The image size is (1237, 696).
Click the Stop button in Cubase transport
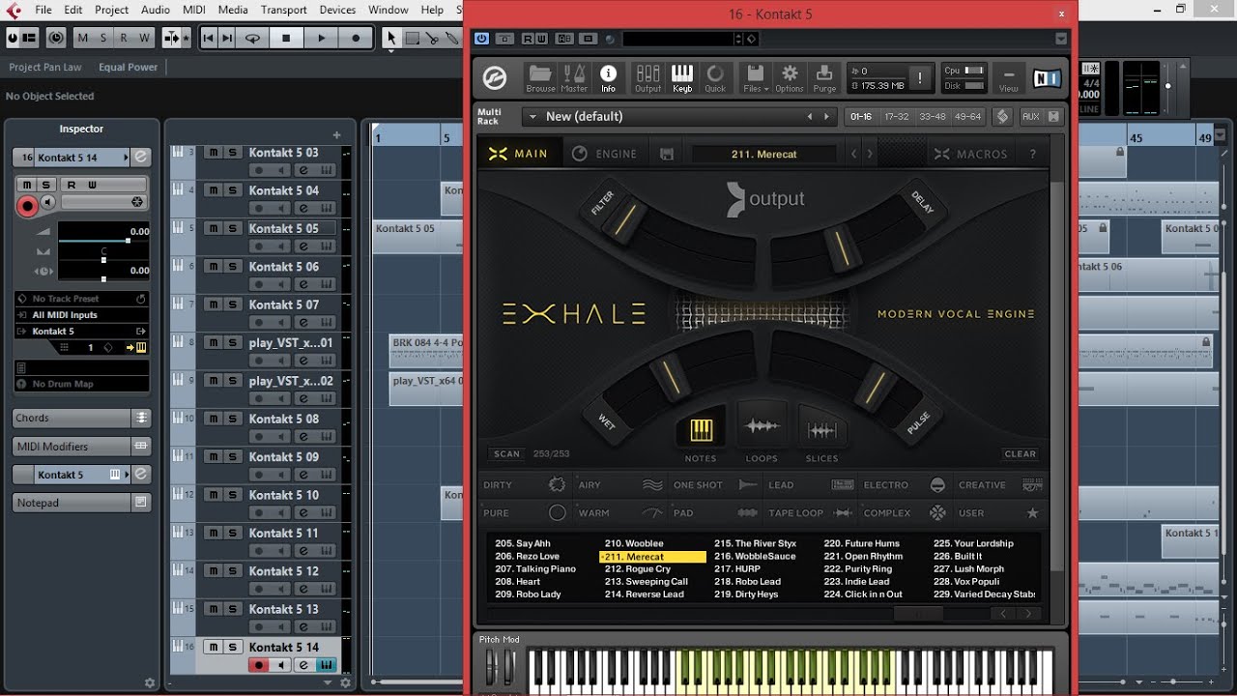pyautogui.click(x=286, y=38)
